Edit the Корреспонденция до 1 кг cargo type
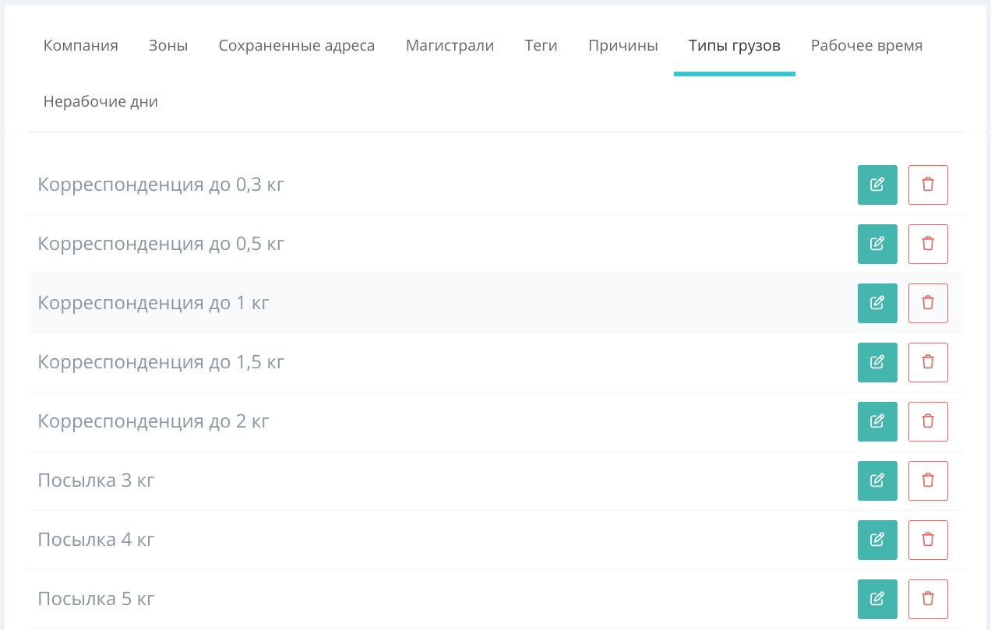This screenshot has width=991, height=630. point(877,303)
